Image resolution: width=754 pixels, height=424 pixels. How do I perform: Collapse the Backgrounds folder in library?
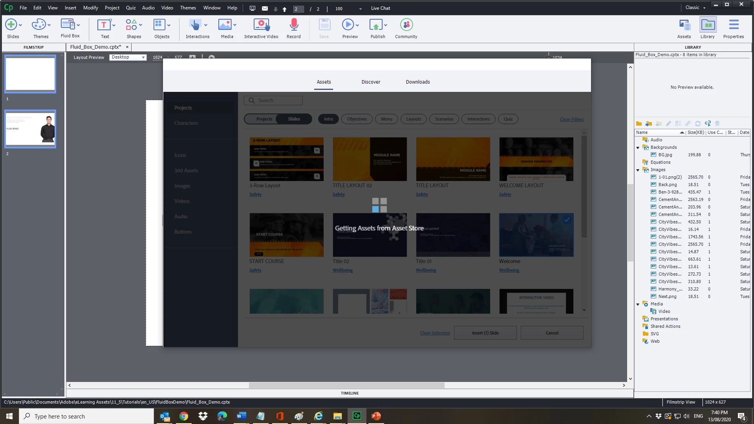pos(638,148)
